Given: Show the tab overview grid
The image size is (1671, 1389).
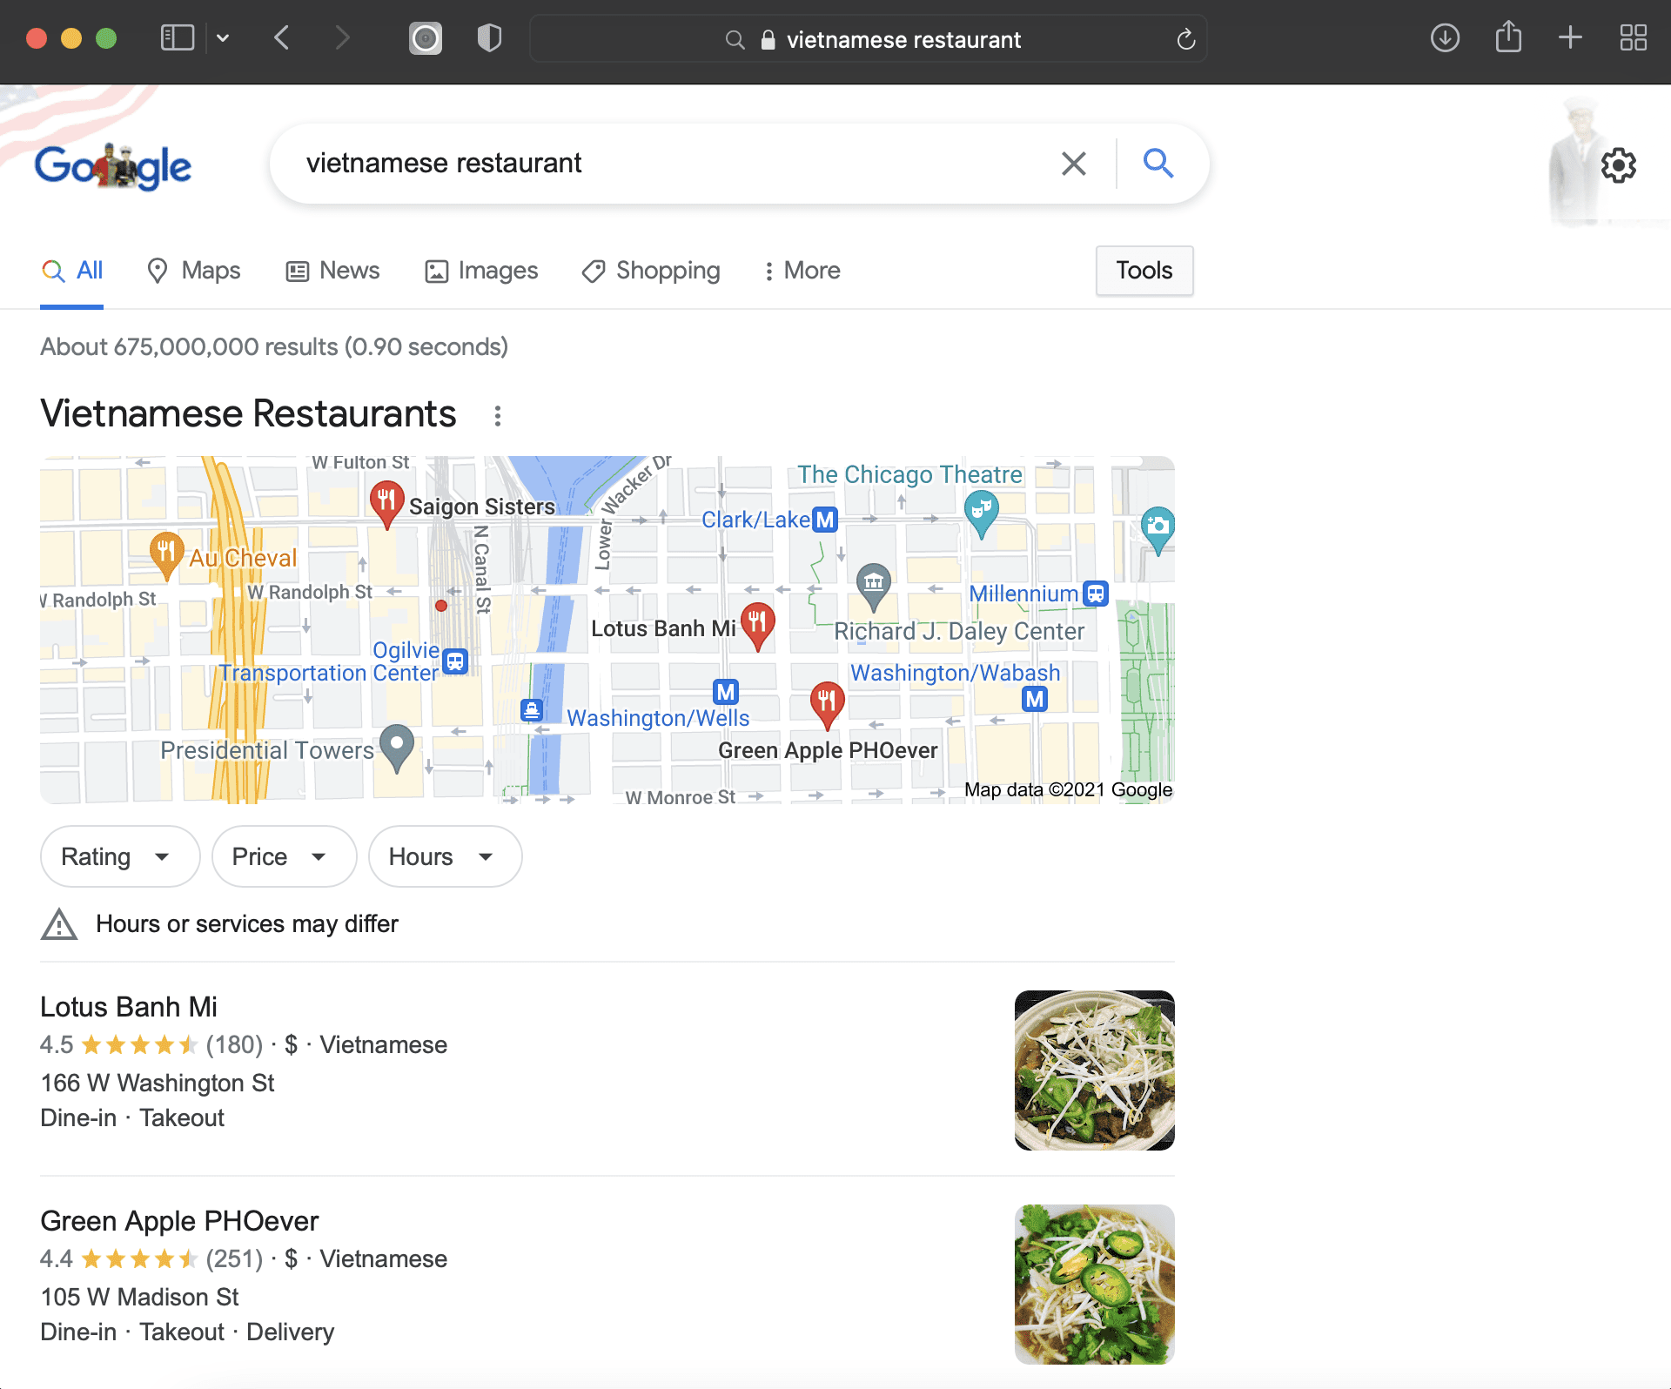Looking at the screenshot, I should click(x=1634, y=38).
